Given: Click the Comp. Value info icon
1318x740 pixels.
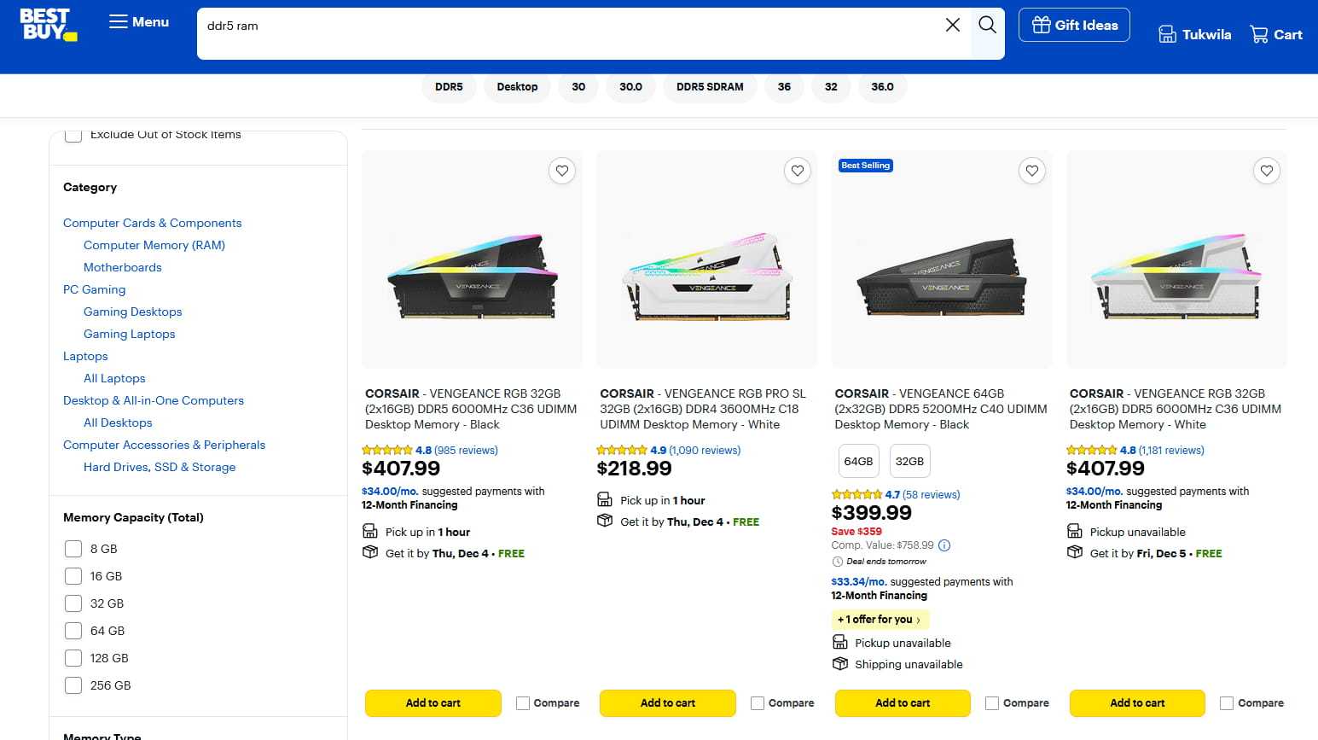Looking at the screenshot, I should [944, 545].
